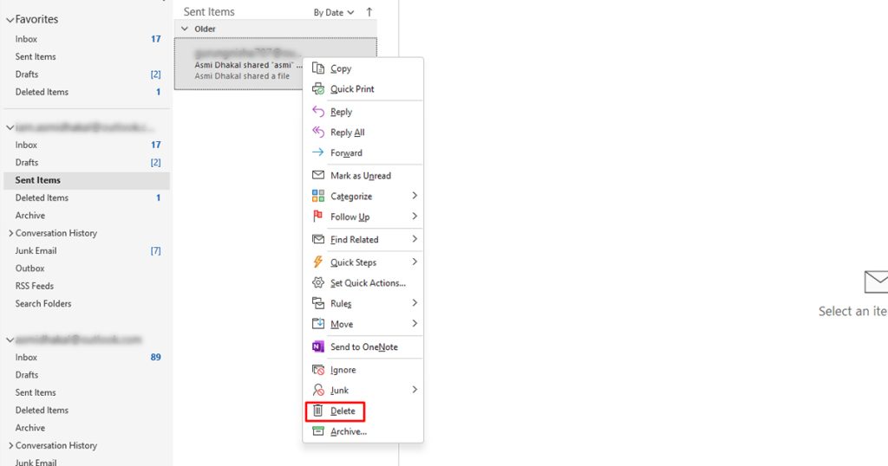Open the Categorize submenu arrow
Viewport: 888px width, 466px height.
coord(415,196)
